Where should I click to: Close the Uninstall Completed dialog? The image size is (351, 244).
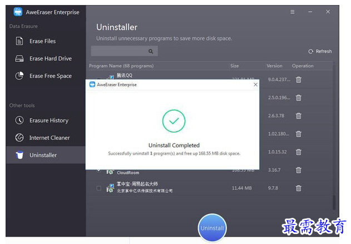tap(255, 84)
